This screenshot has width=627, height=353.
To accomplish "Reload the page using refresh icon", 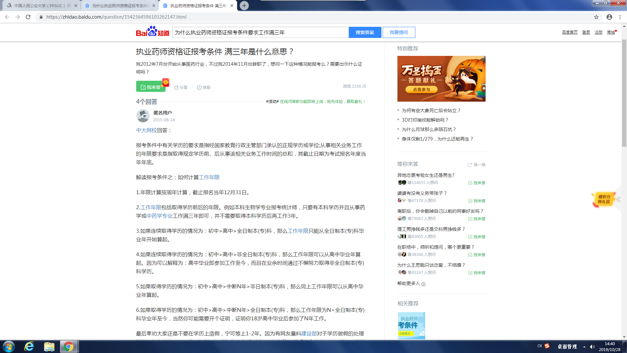I will point(28,17).
